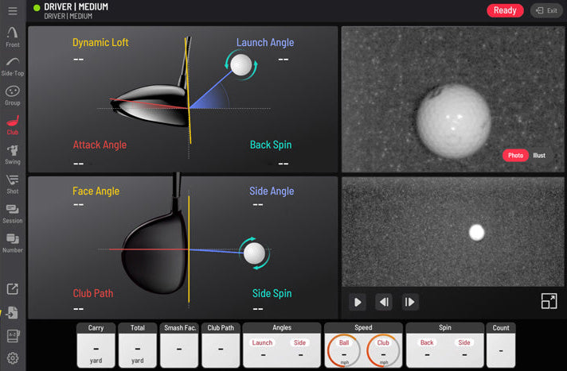567x371 pixels.
Task: Click the red Ready status button
Action: point(505,10)
